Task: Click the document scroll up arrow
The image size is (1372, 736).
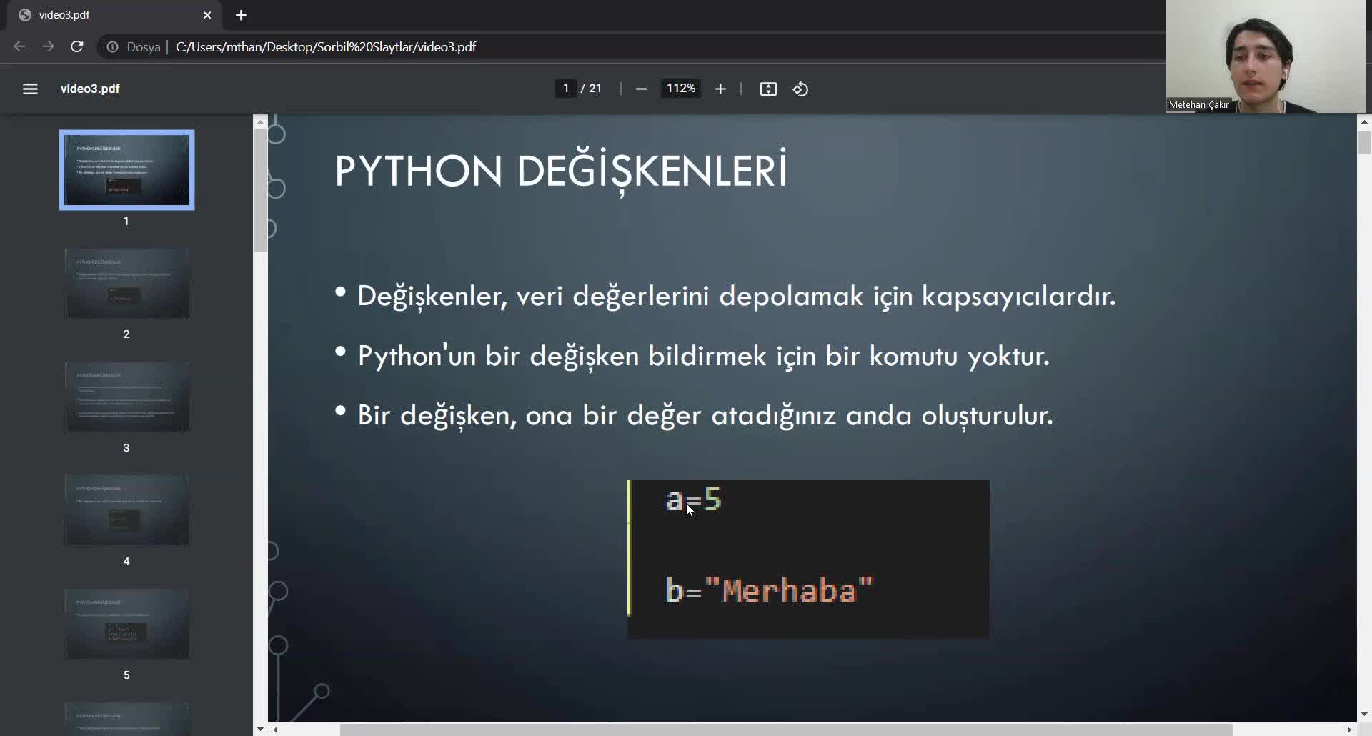Action: (x=1364, y=121)
